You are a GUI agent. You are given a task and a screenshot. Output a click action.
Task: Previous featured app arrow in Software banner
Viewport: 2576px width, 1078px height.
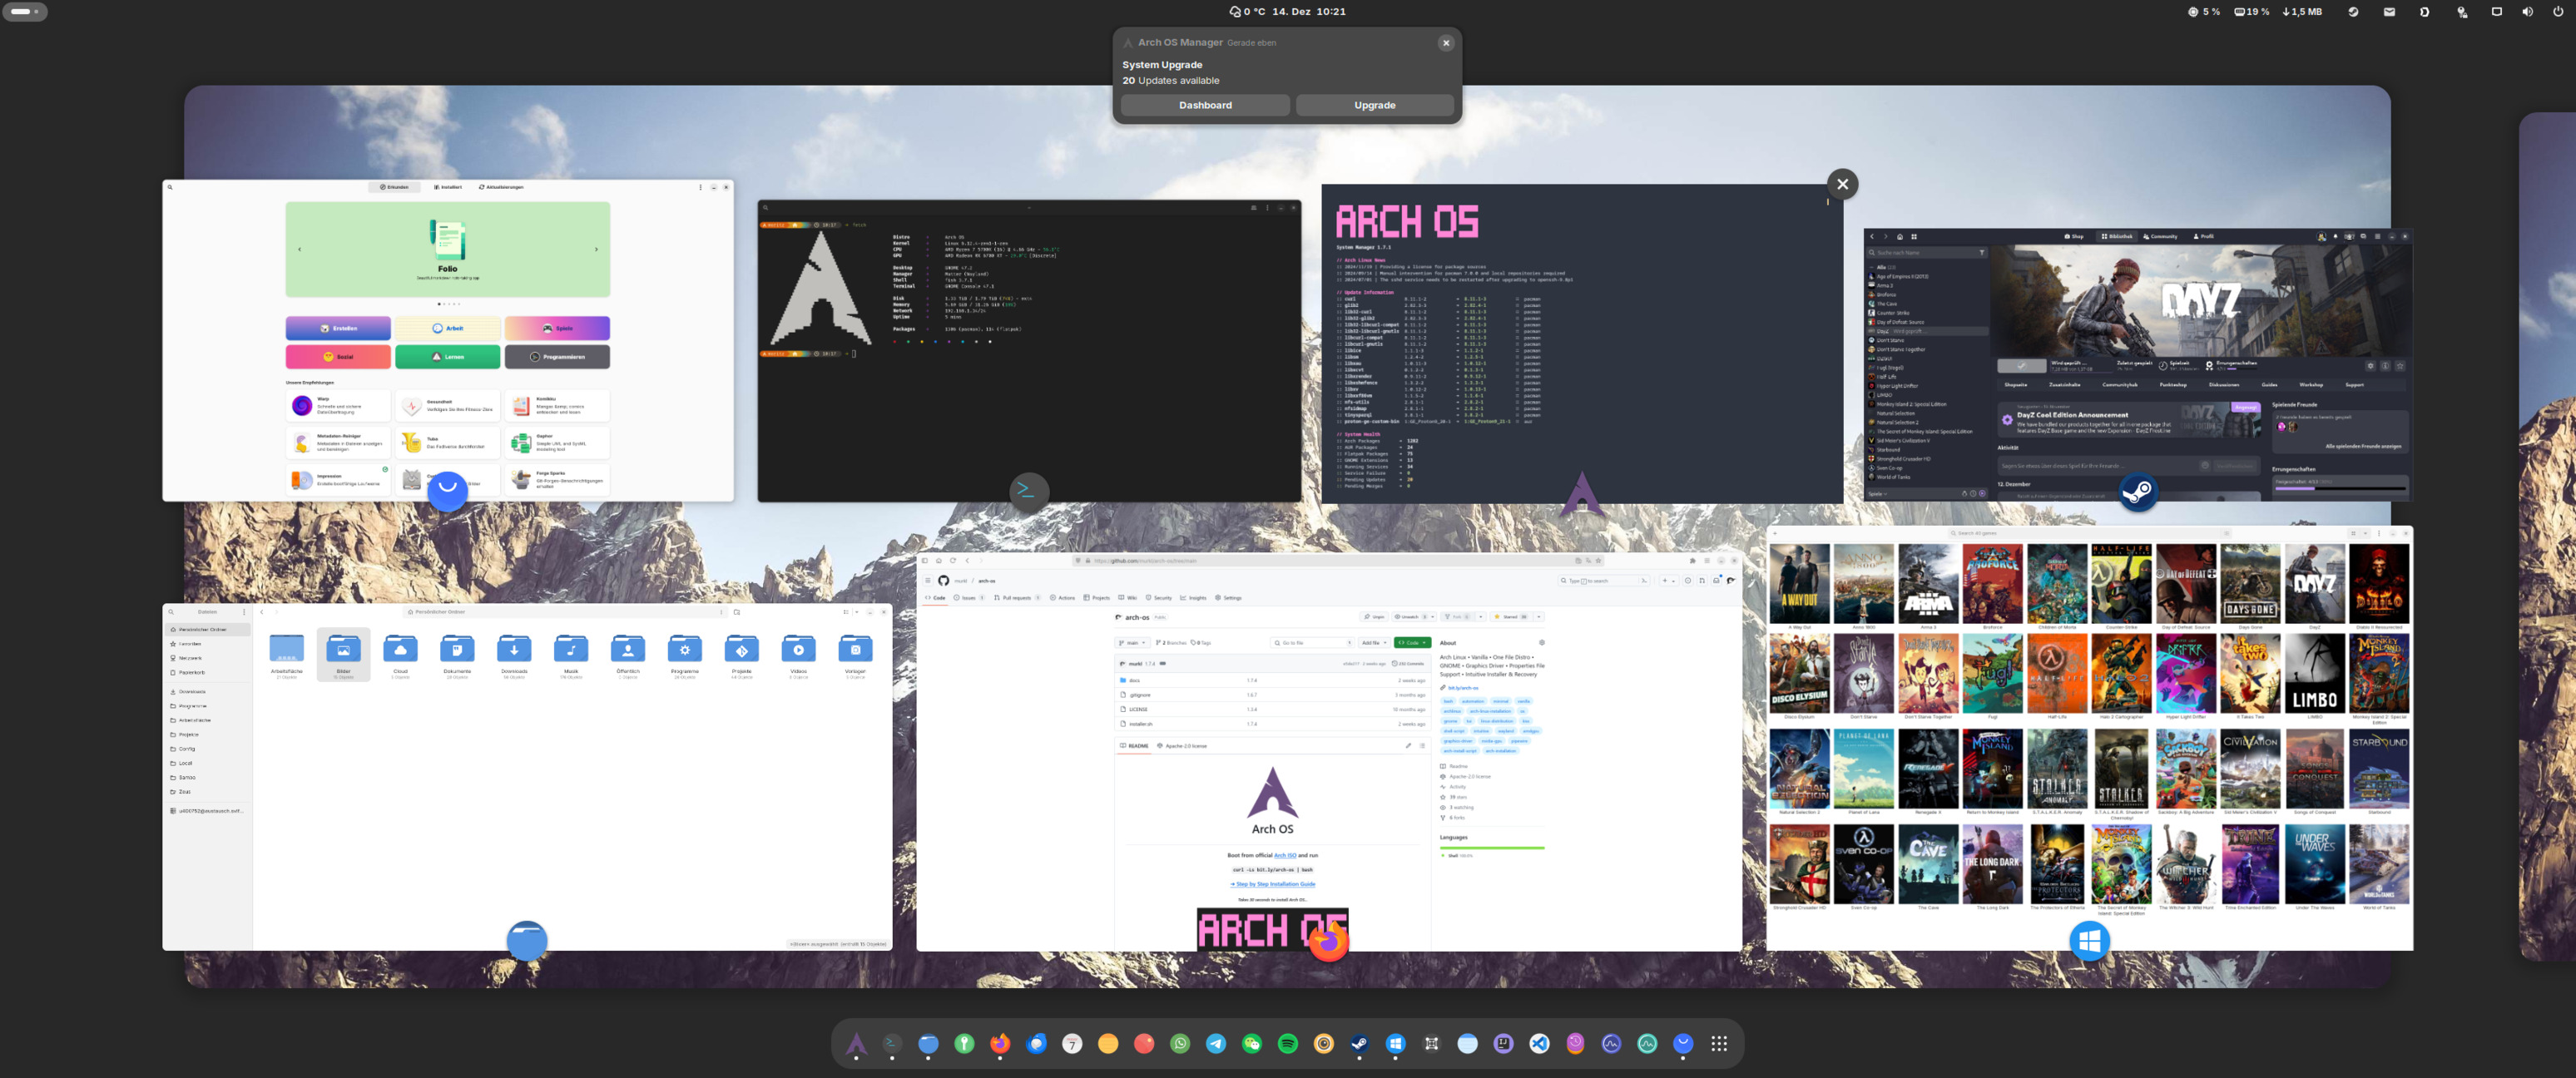(x=300, y=250)
